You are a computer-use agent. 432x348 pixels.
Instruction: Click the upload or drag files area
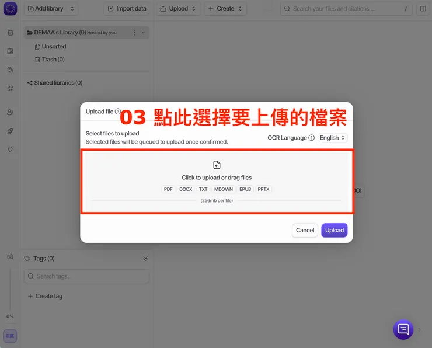(x=217, y=182)
